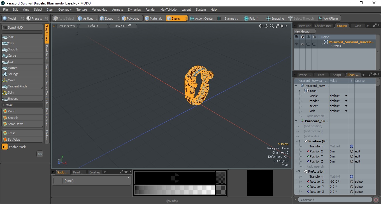The height and width of the screenshot is (204, 381).
Task: Click the grayscale gradient strip
Action: pos(175,190)
